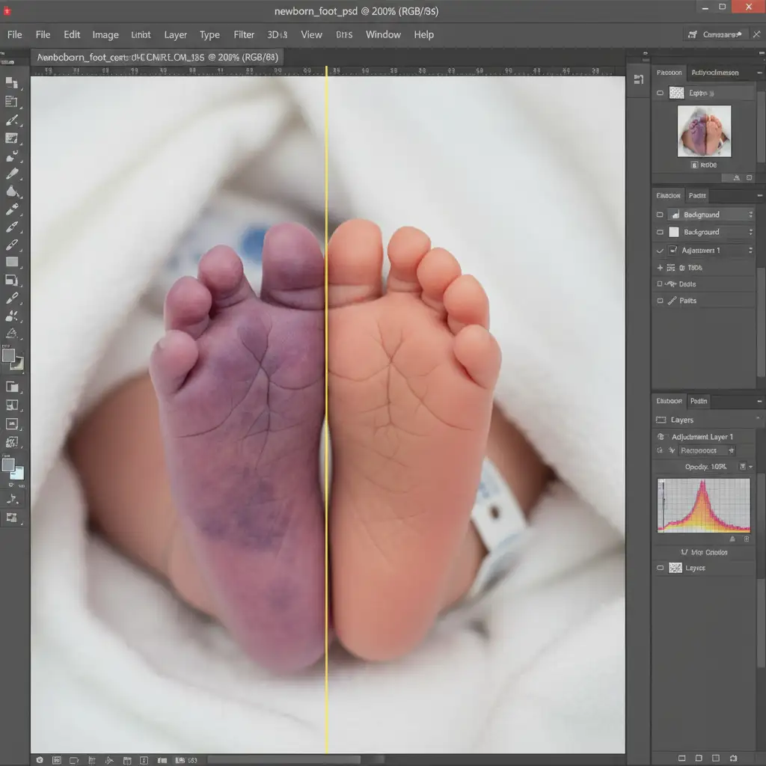
Task: Toggle visibility of the first Background layer
Action: coord(660,215)
